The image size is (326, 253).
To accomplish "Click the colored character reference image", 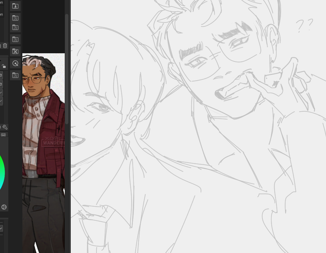I will point(43,150).
